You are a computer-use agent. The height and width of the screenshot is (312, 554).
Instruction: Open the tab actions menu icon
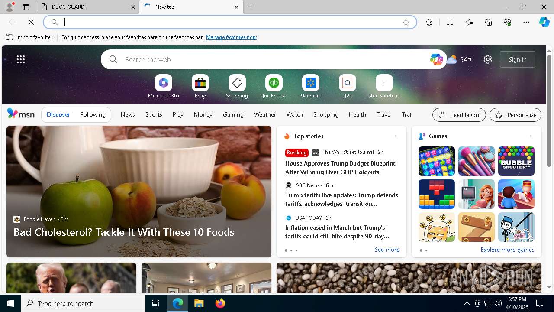[26, 7]
